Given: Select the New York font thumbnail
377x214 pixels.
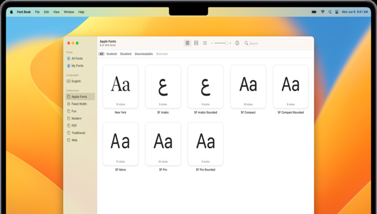Looking at the screenshot, I should point(120,87).
